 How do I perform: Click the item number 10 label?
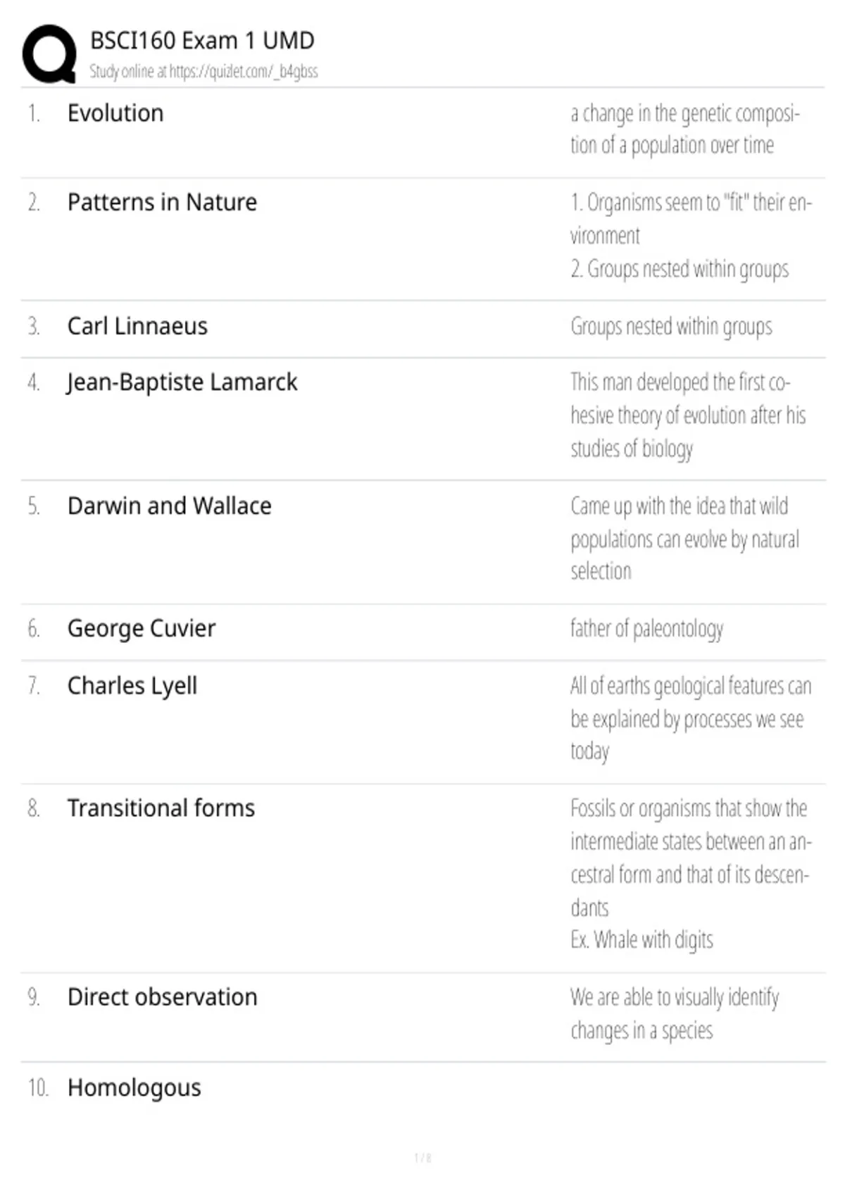38,1089
